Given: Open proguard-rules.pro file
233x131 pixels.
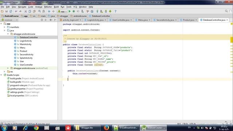Looking at the screenshot, I should pos(29,85).
